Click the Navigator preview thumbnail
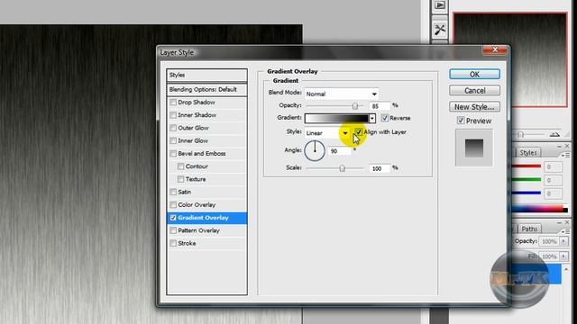This screenshot has height=324, width=577. point(510,59)
